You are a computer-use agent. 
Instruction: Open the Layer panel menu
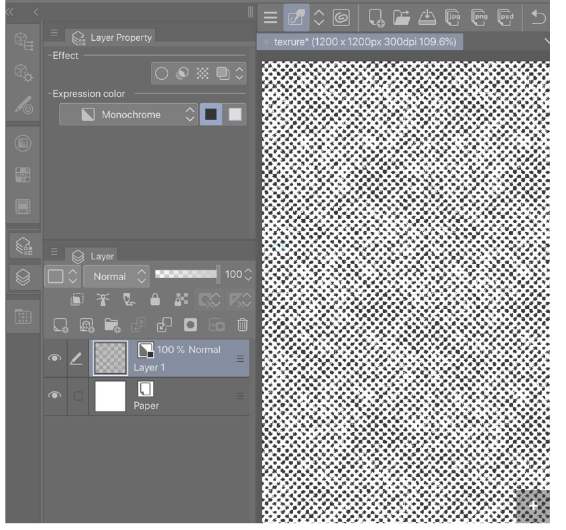54,252
